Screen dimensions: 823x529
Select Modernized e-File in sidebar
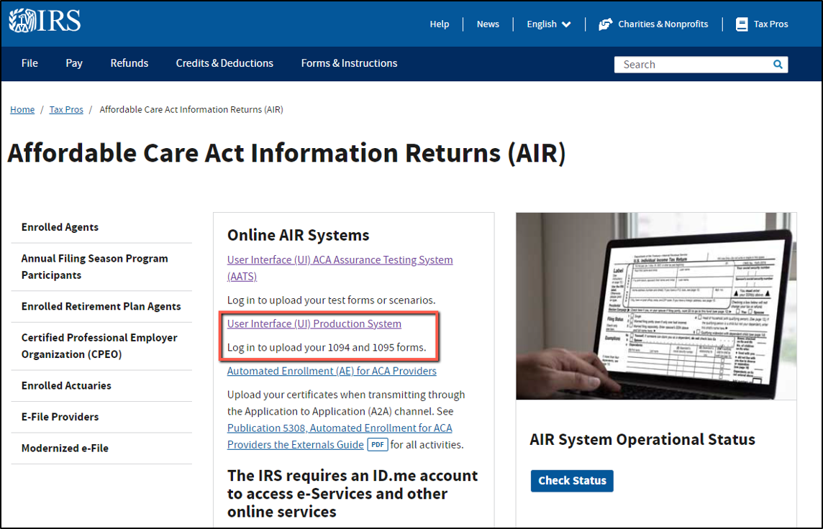click(65, 448)
